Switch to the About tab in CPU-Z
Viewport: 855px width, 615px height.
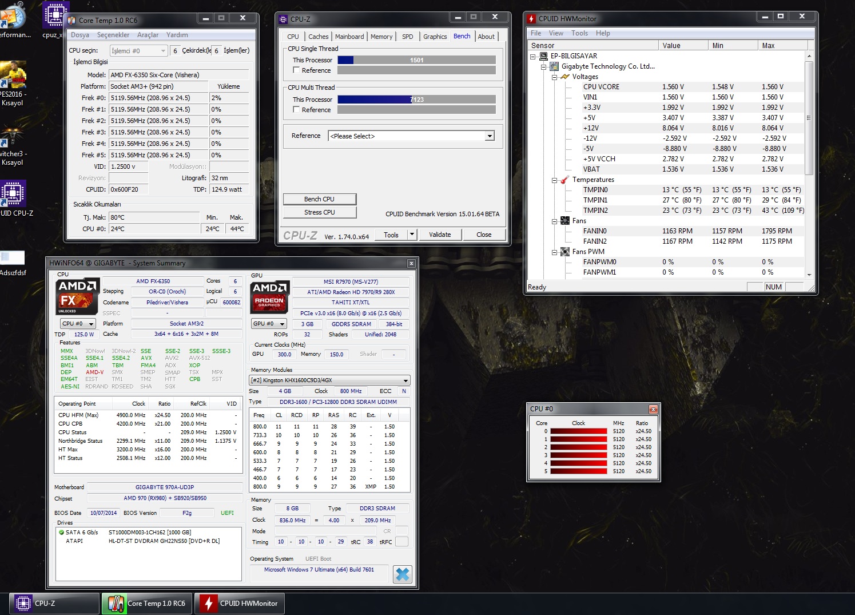487,37
